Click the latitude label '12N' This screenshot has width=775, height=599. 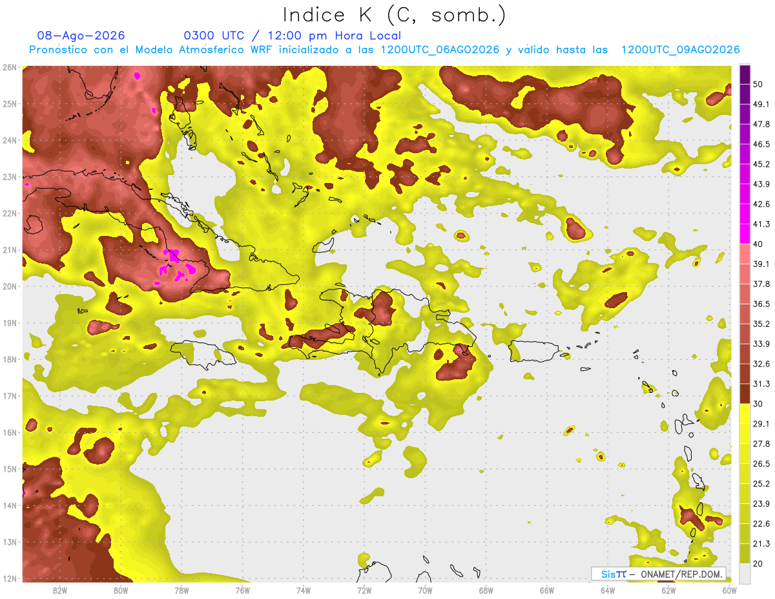coord(10,578)
